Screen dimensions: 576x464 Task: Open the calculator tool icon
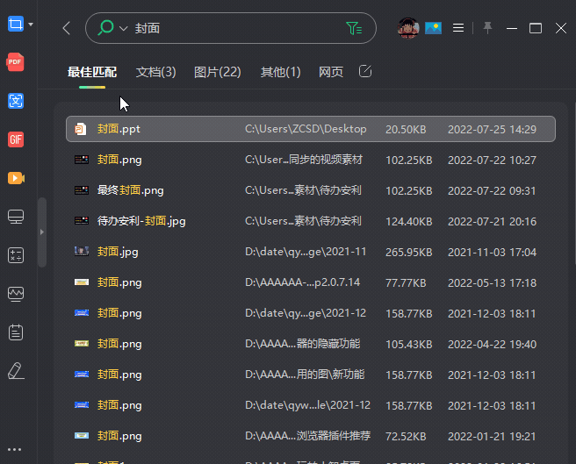pyautogui.click(x=16, y=255)
